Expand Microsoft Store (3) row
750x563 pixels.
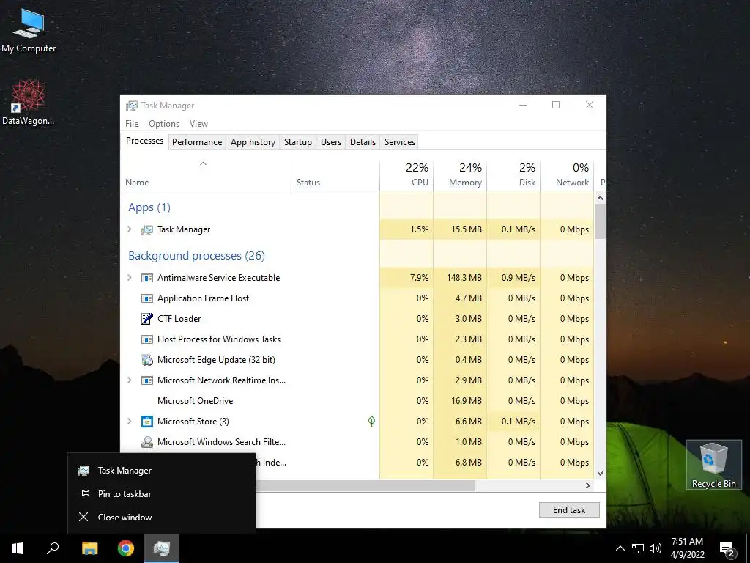pyautogui.click(x=129, y=422)
